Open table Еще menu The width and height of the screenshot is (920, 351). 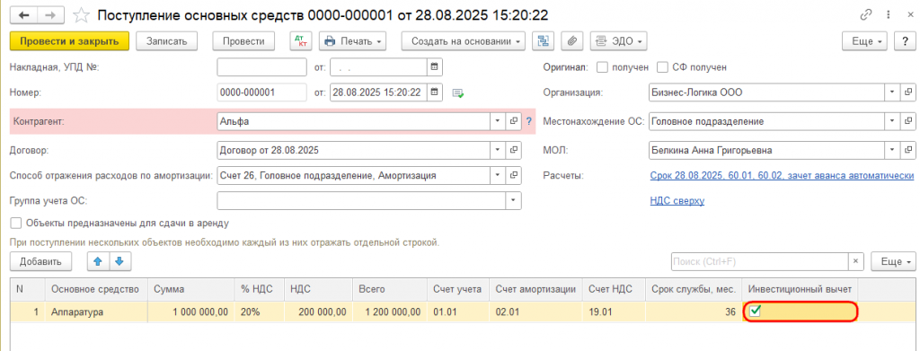point(894,261)
